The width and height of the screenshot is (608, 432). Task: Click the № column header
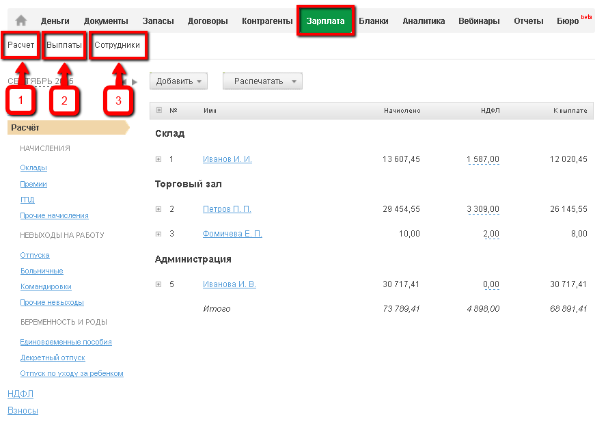point(174,110)
